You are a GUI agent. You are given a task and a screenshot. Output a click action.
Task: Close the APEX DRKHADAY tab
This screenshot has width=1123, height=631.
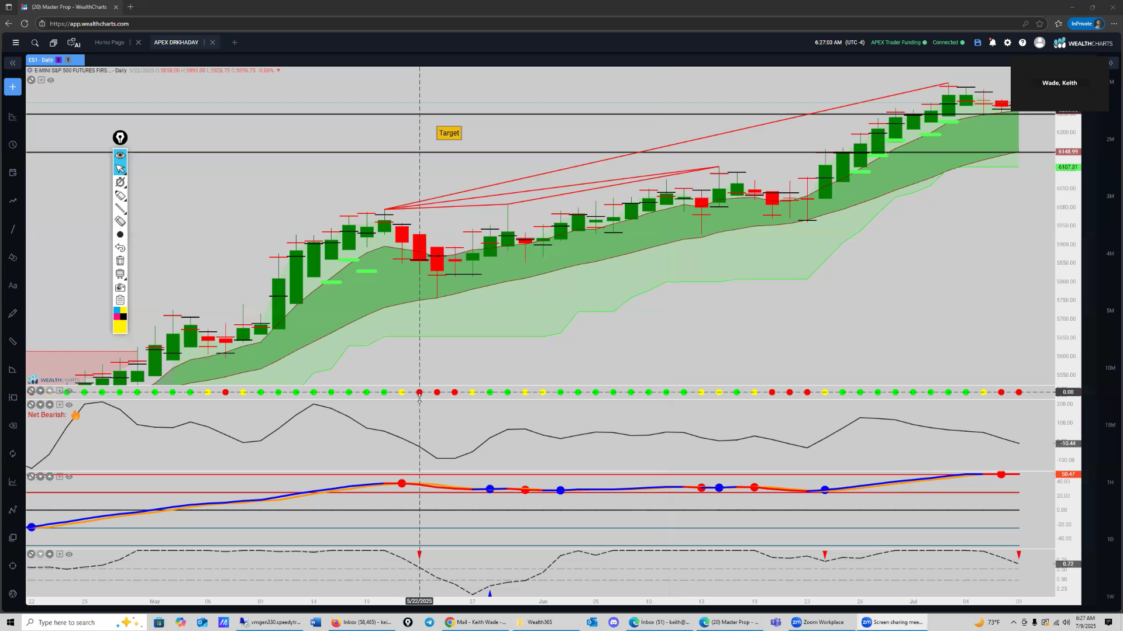click(x=212, y=43)
